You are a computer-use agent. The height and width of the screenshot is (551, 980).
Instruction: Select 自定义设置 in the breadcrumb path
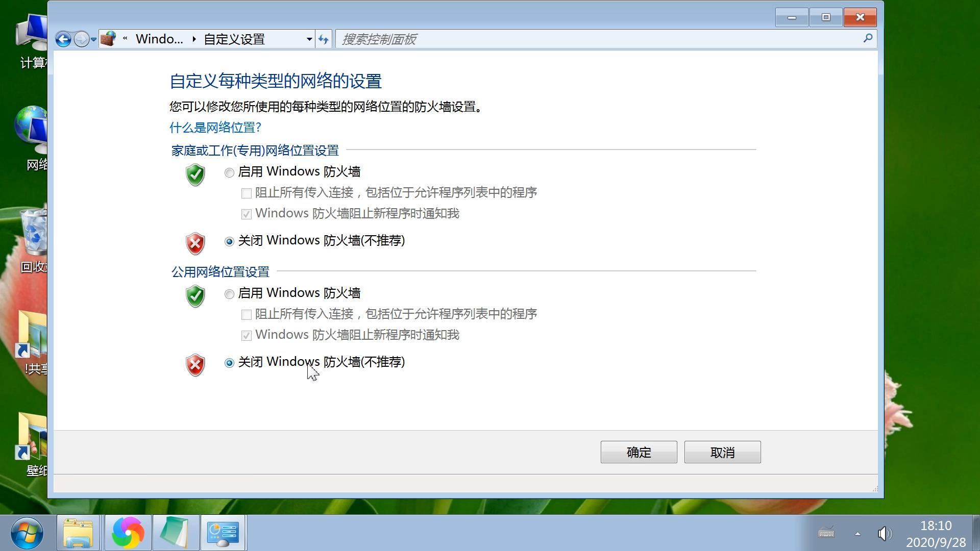(x=234, y=39)
